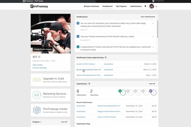Click the March 5, 2025 date
Viewport: 191px width, 127px height.
pos(150,64)
